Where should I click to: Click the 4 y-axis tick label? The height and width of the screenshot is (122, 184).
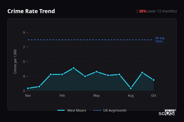(24, 76)
